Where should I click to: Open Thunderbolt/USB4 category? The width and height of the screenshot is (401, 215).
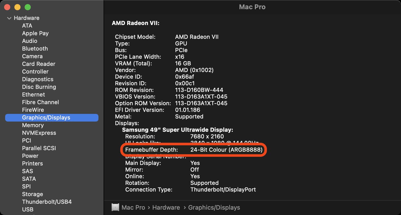pos(47,202)
